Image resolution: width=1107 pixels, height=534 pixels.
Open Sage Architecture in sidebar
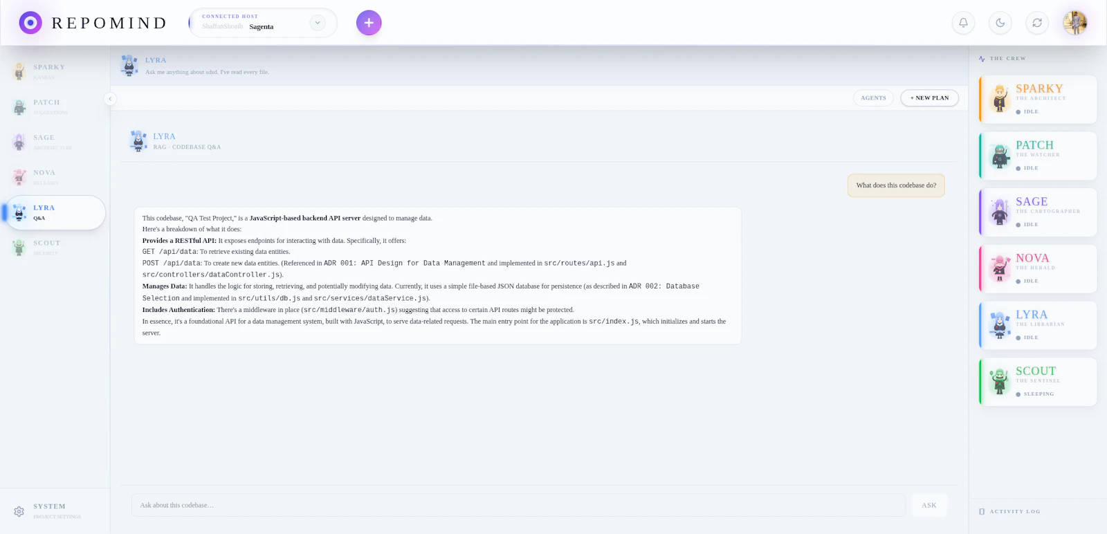[x=54, y=142]
